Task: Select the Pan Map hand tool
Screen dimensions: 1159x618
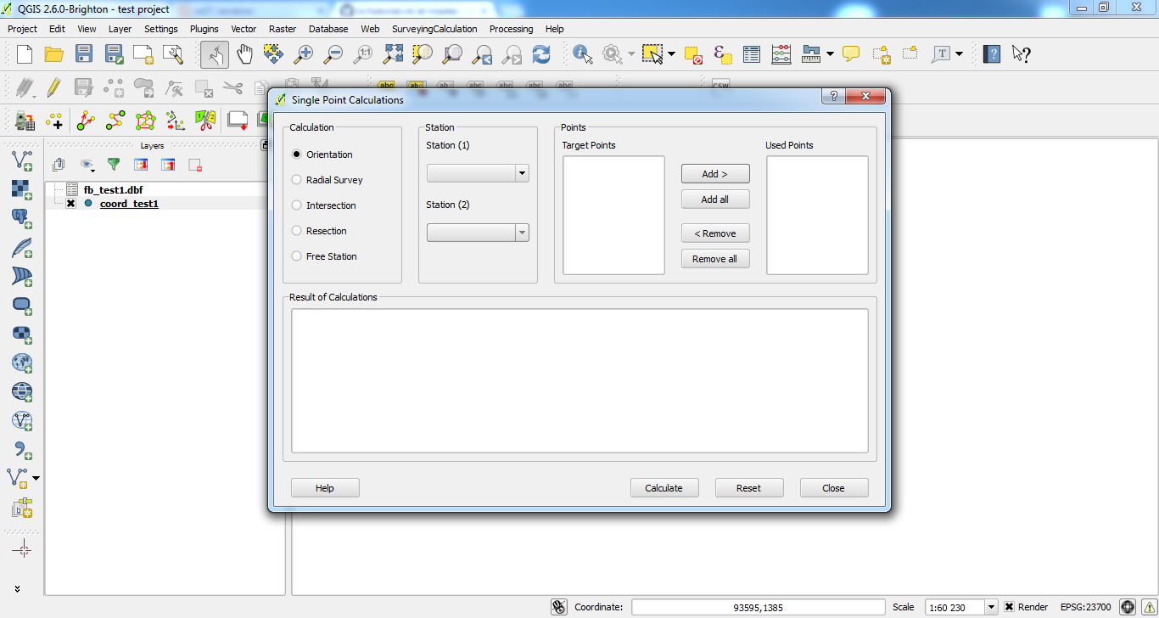Action: point(244,54)
